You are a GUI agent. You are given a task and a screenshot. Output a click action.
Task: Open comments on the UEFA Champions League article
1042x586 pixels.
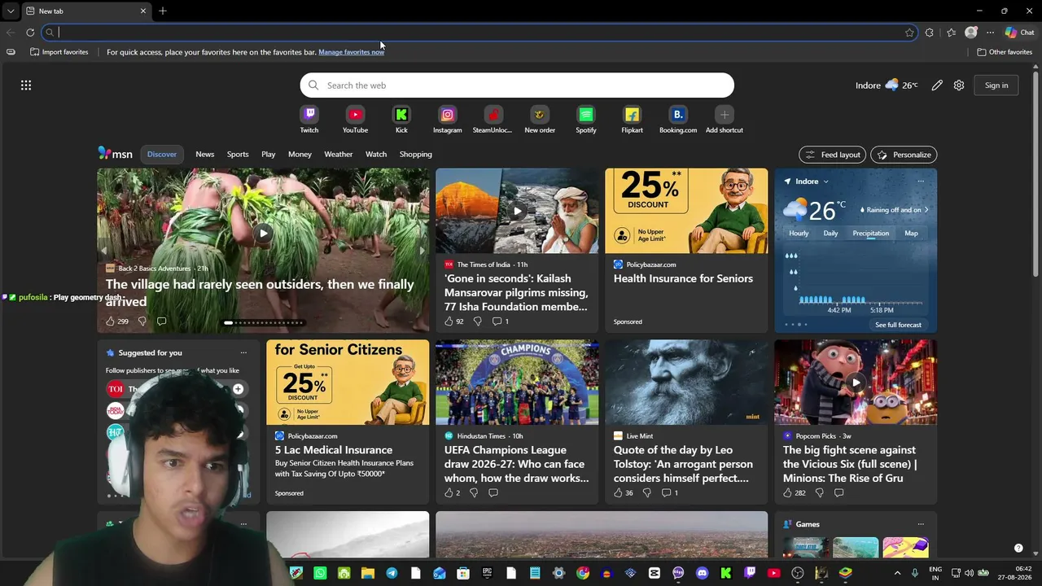[493, 493]
